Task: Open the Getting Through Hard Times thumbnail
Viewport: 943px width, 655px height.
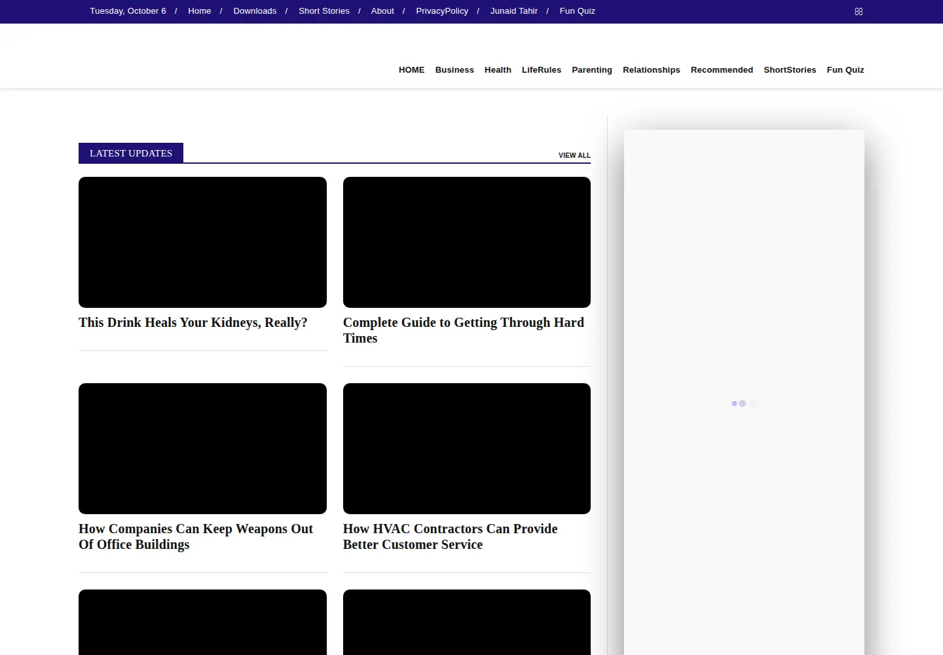Action: point(467,242)
